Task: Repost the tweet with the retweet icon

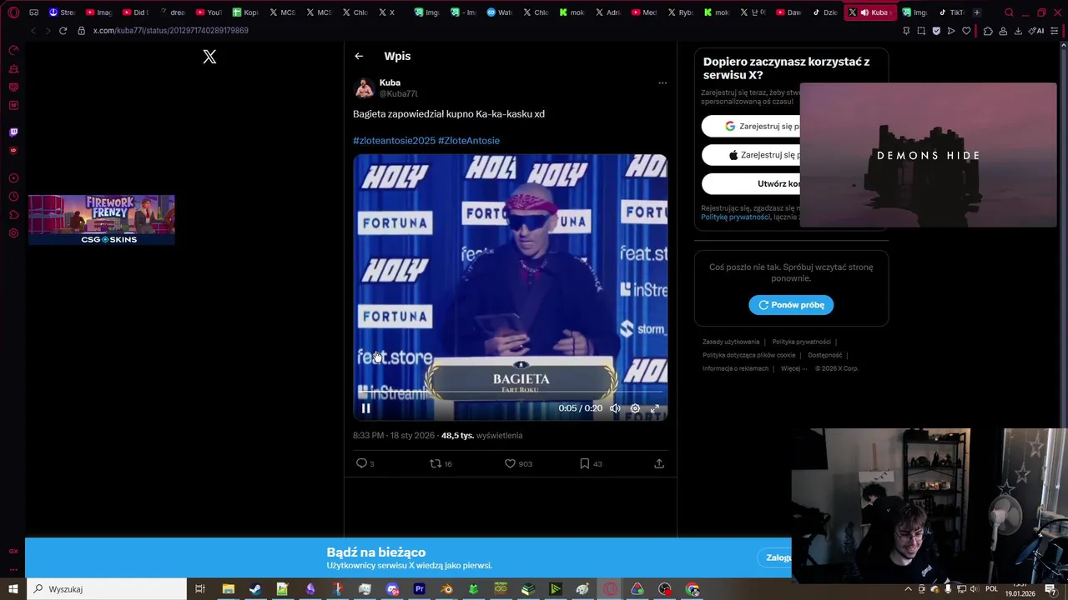Action: tap(435, 463)
